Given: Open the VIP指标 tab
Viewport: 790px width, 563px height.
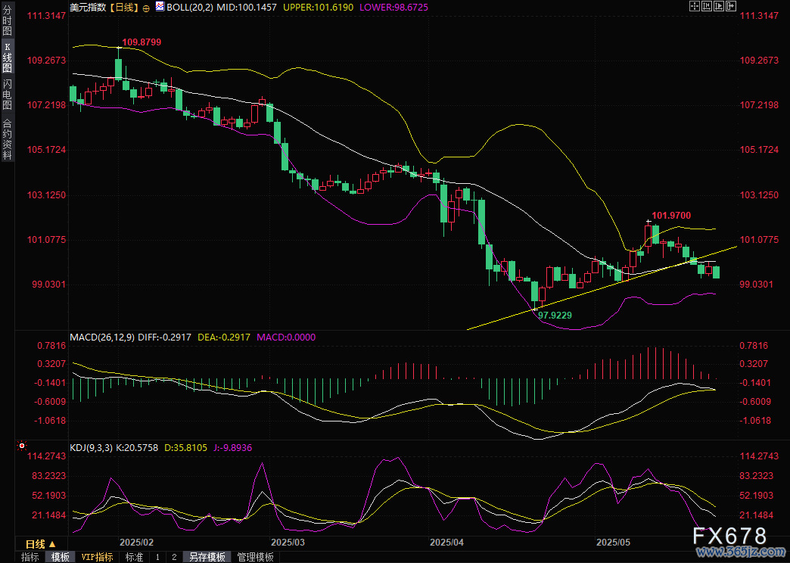Looking at the screenshot, I should [x=98, y=557].
